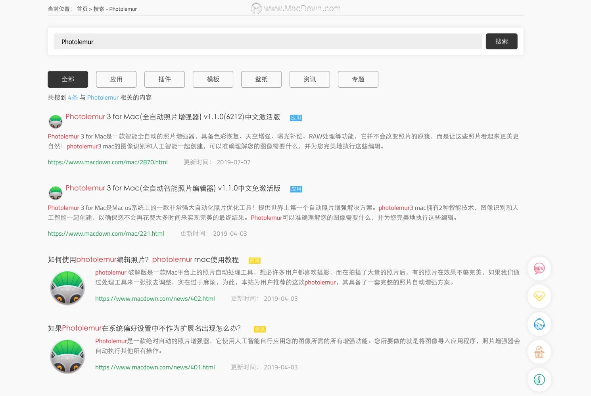Image resolution: width=591 pixels, height=396 pixels.
Task: Click the 4条 result count text
Action: point(73,97)
